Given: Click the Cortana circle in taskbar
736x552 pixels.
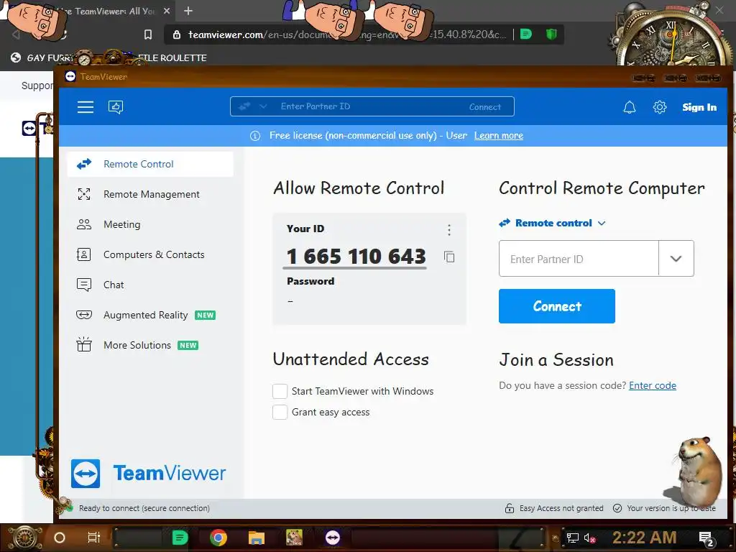Looking at the screenshot, I should [60, 538].
